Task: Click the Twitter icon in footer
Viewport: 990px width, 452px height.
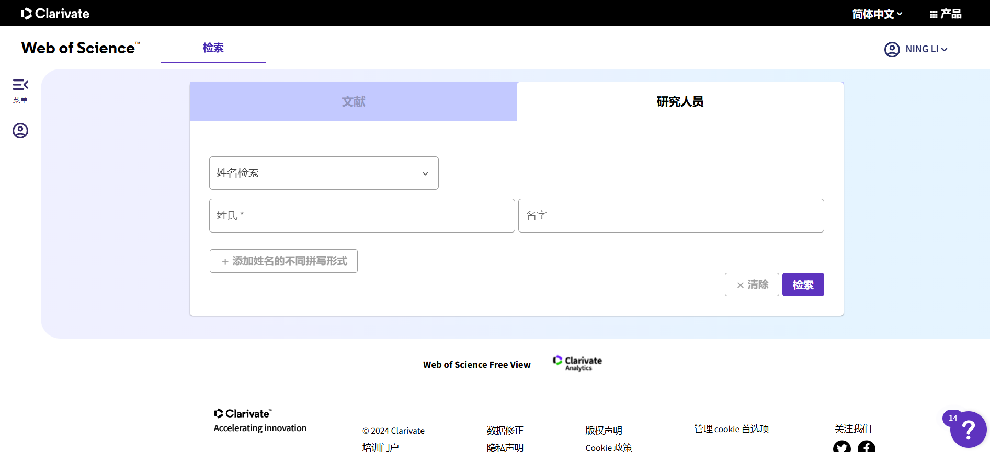Action: (842, 447)
